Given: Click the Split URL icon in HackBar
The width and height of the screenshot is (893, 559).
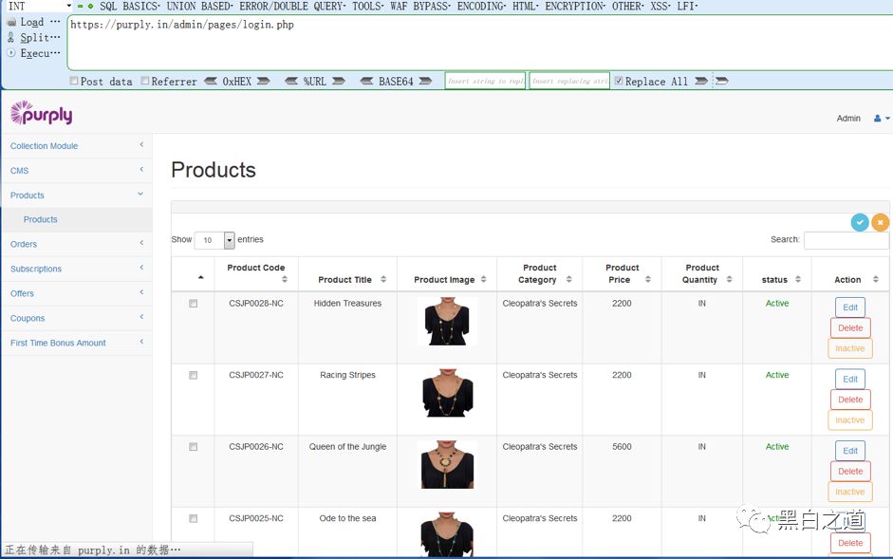Looking at the screenshot, I should (11, 38).
